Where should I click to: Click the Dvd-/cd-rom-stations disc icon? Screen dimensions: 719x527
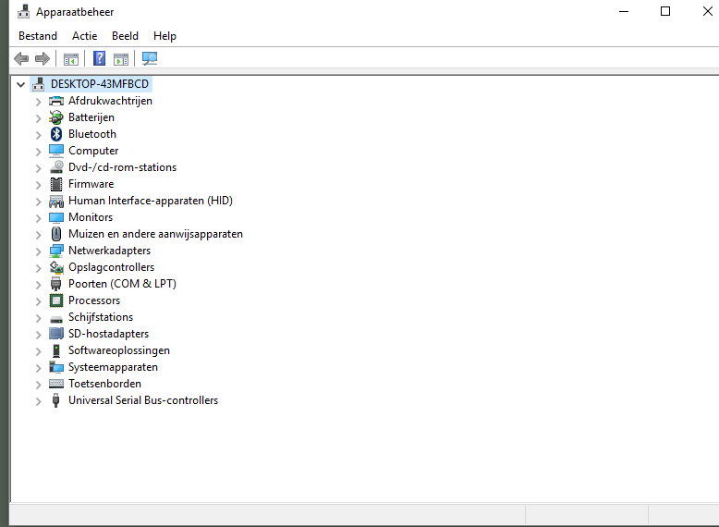(x=56, y=167)
